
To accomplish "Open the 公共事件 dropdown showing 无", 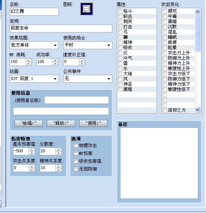I will pyautogui.click(x=88, y=79).
